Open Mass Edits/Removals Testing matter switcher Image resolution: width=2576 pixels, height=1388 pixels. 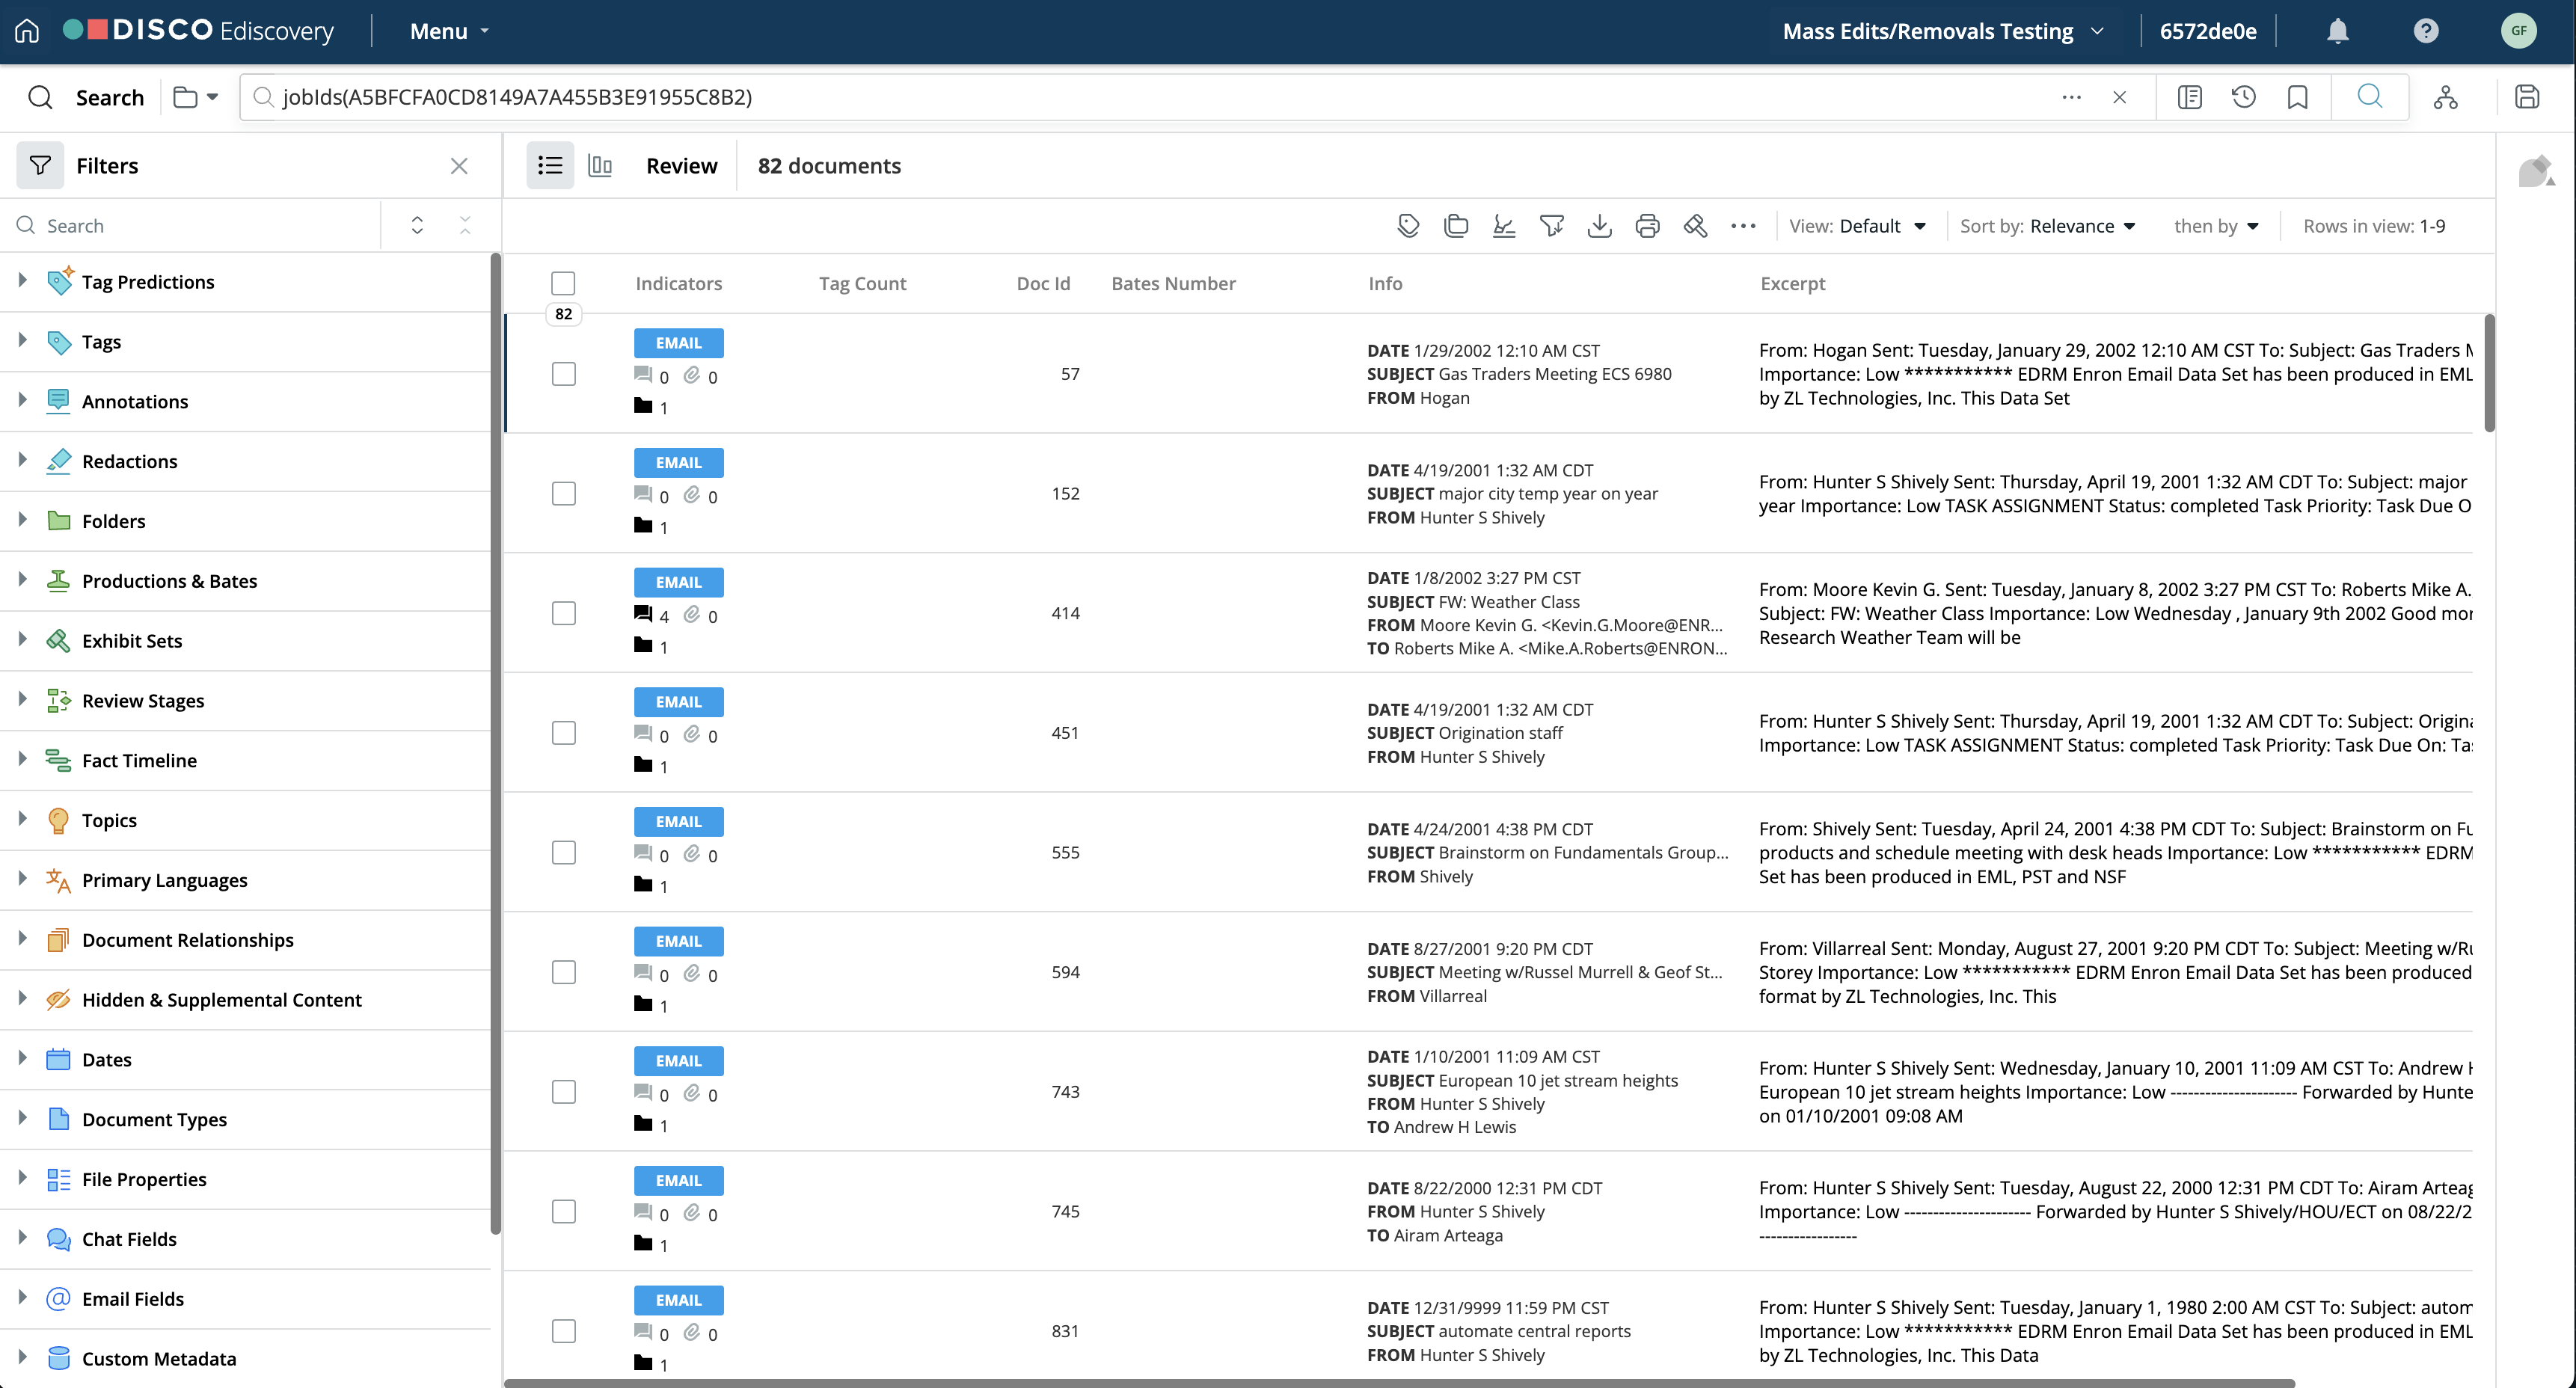(x=1943, y=31)
